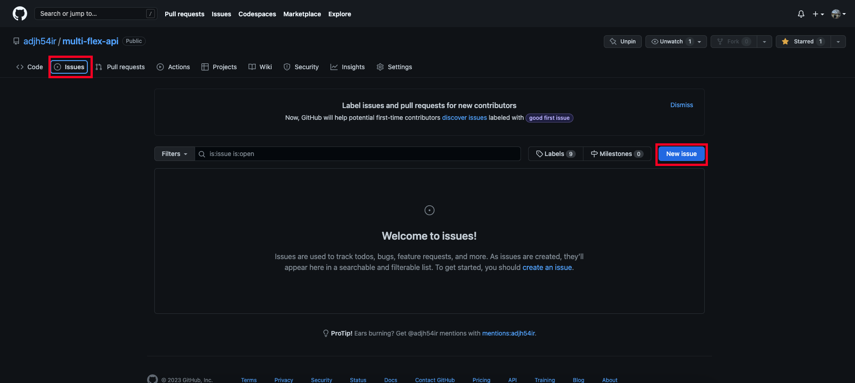Screen dimensions: 855x383
Task: Open the footer Docs link
Action: tap(391, 380)
